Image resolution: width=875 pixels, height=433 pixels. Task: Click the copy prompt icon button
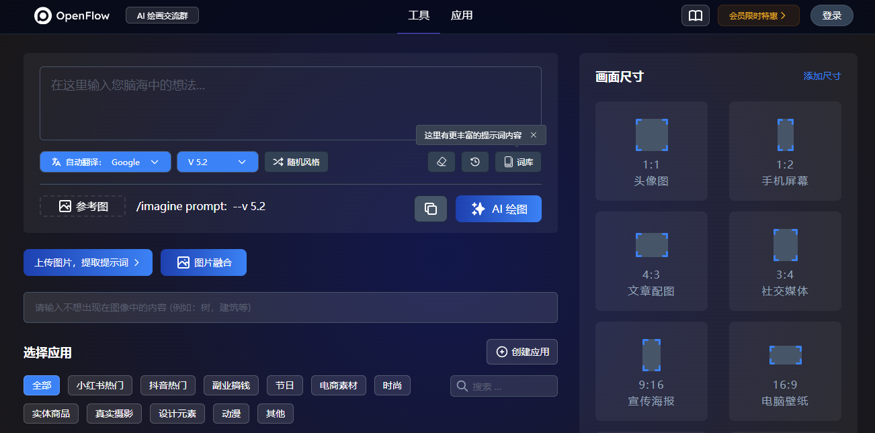click(x=431, y=209)
